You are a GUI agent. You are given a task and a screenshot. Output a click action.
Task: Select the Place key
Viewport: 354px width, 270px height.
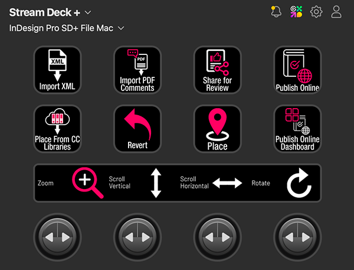(x=217, y=129)
